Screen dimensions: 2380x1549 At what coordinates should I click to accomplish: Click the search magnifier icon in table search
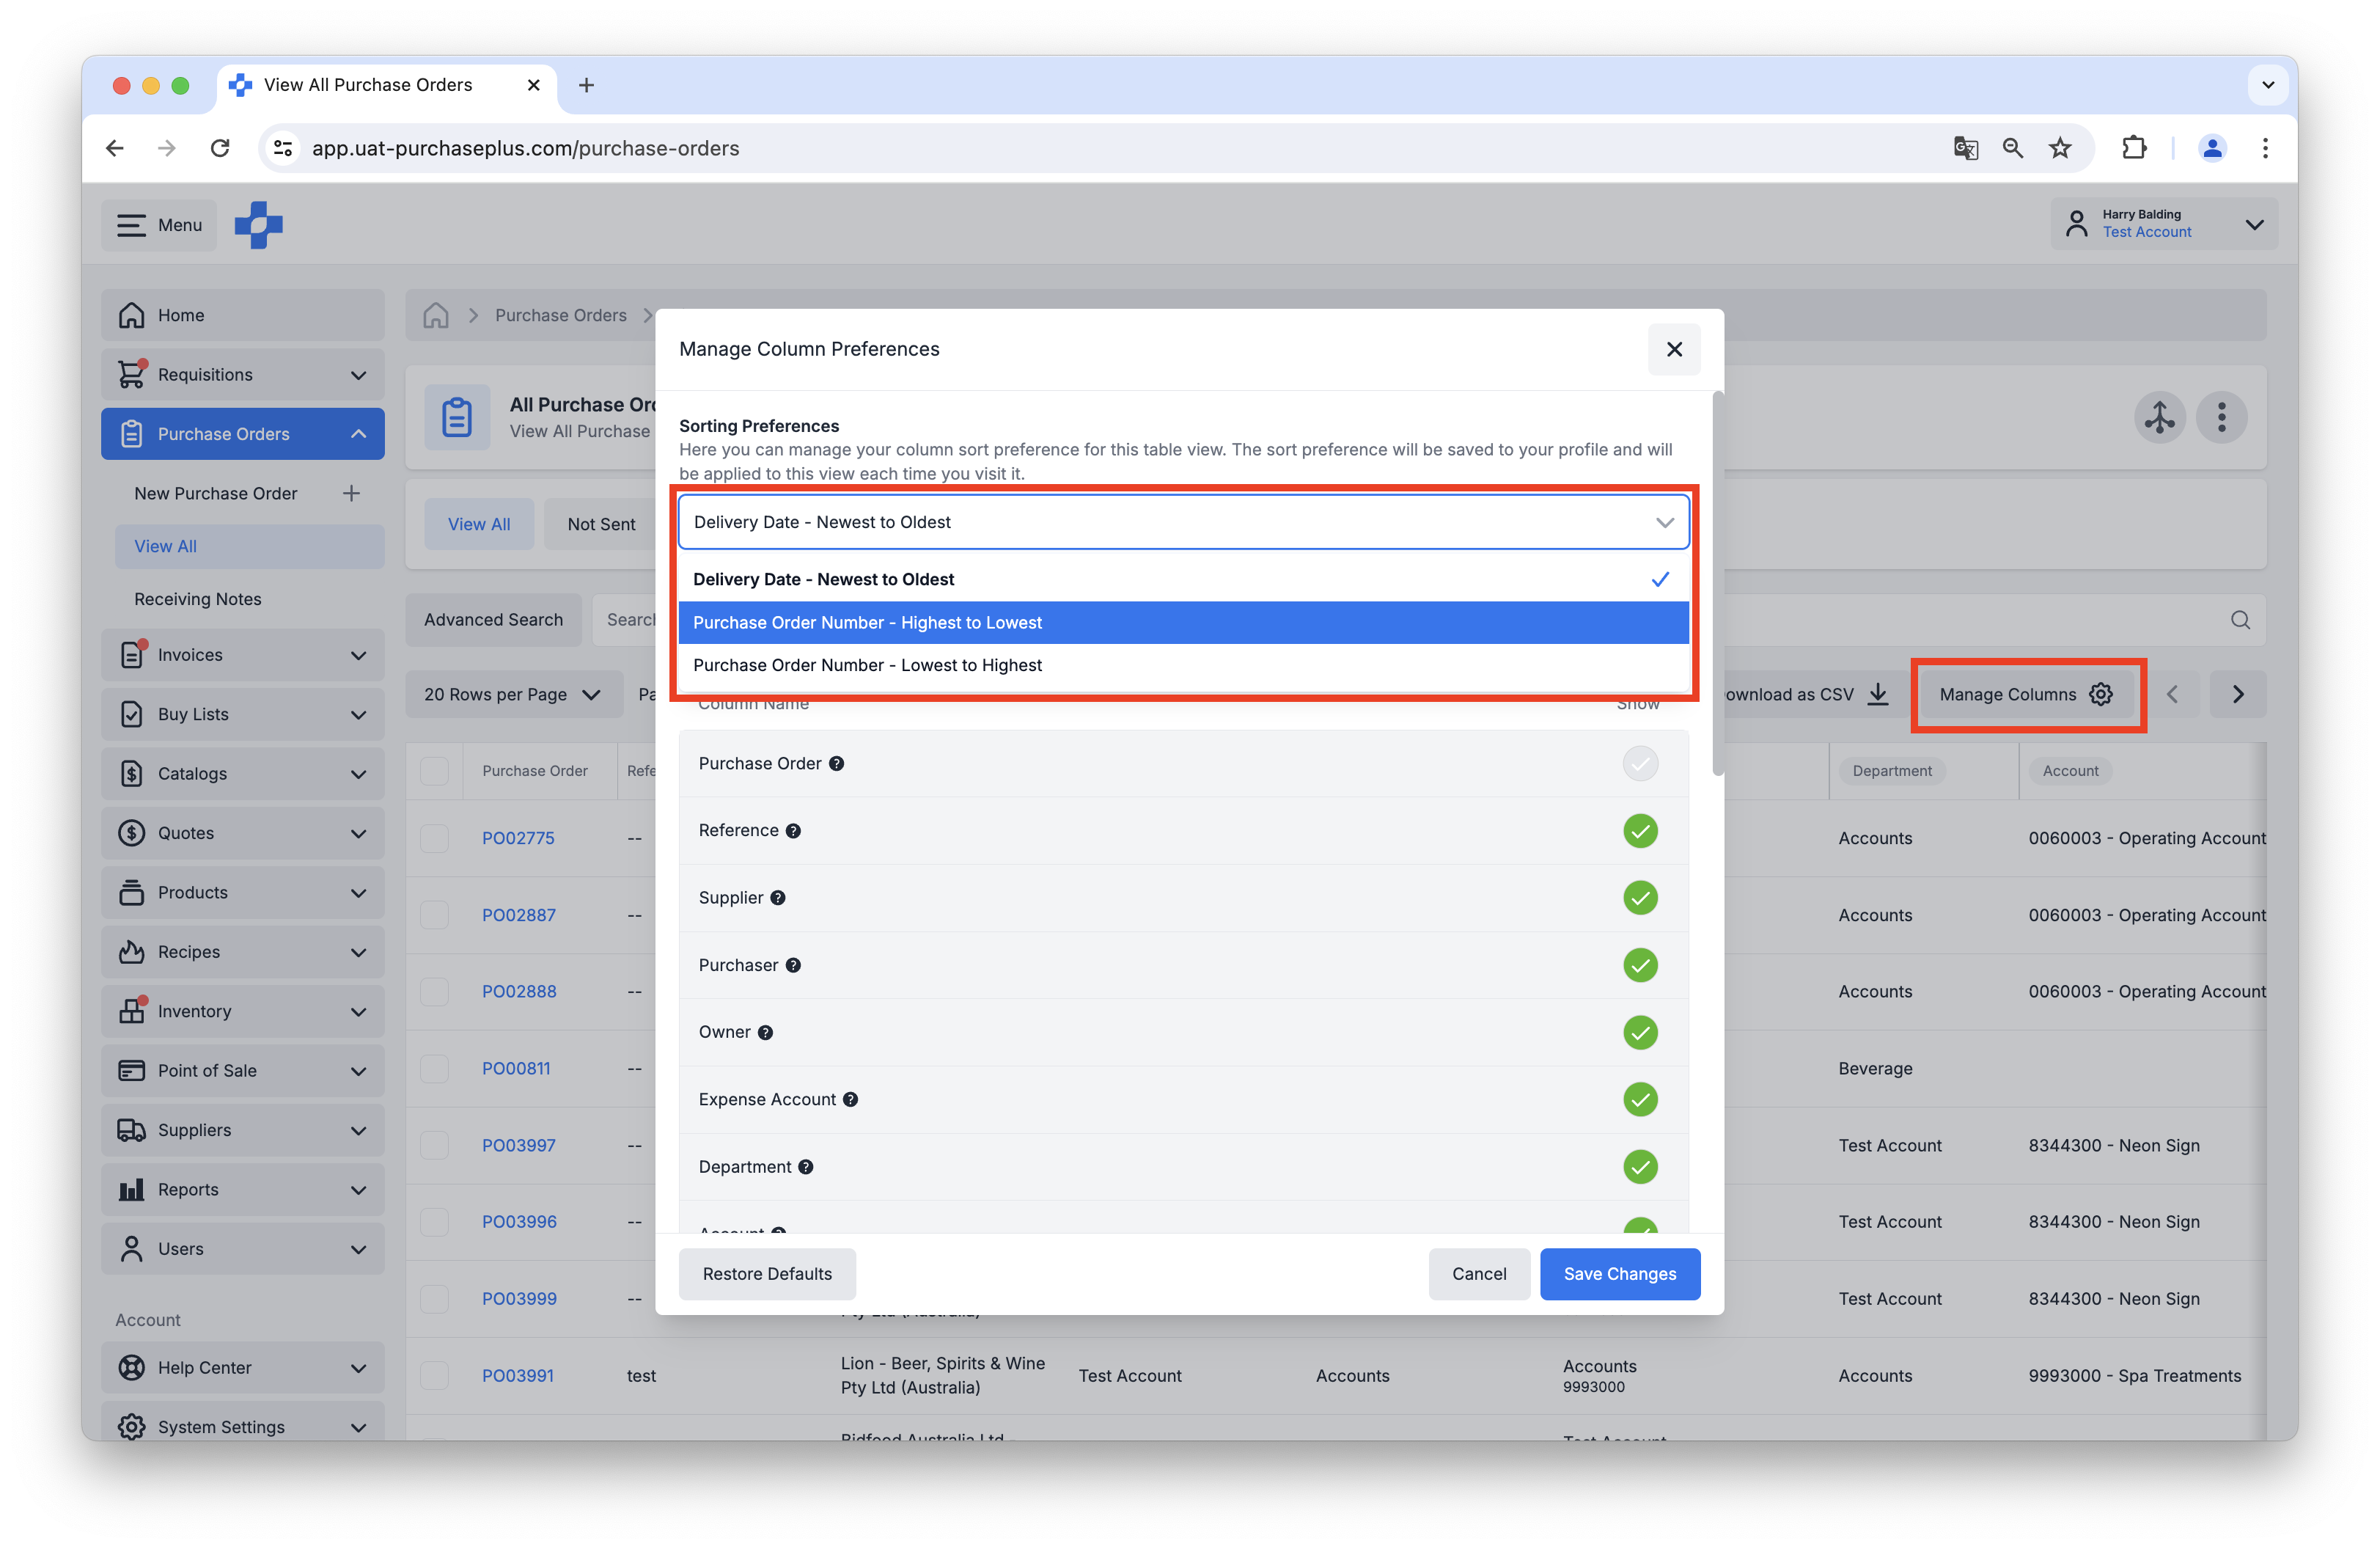coord(2240,620)
